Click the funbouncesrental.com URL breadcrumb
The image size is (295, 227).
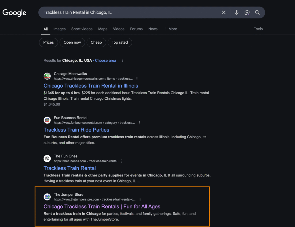(x=94, y=123)
